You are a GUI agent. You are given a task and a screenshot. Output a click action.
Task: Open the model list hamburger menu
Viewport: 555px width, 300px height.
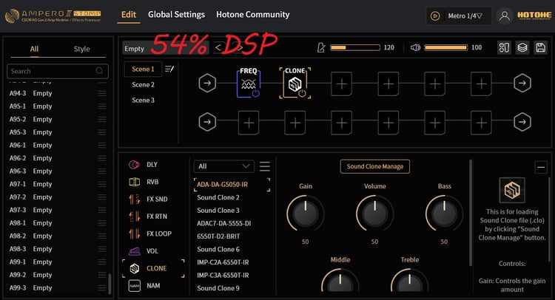tap(264, 166)
